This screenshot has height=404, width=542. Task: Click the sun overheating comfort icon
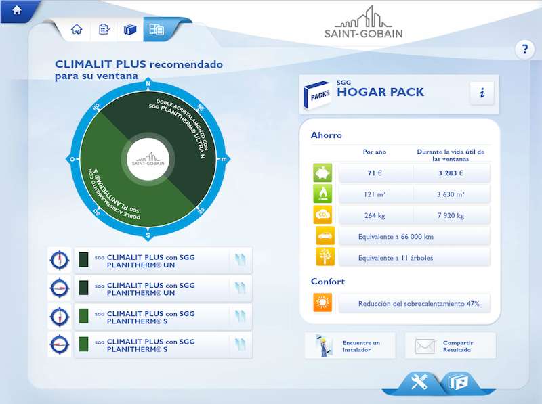[x=322, y=302]
